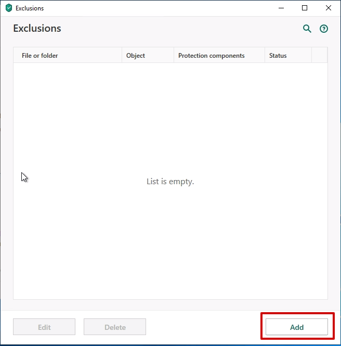
Task: Click the Add button
Action: point(297,327)
